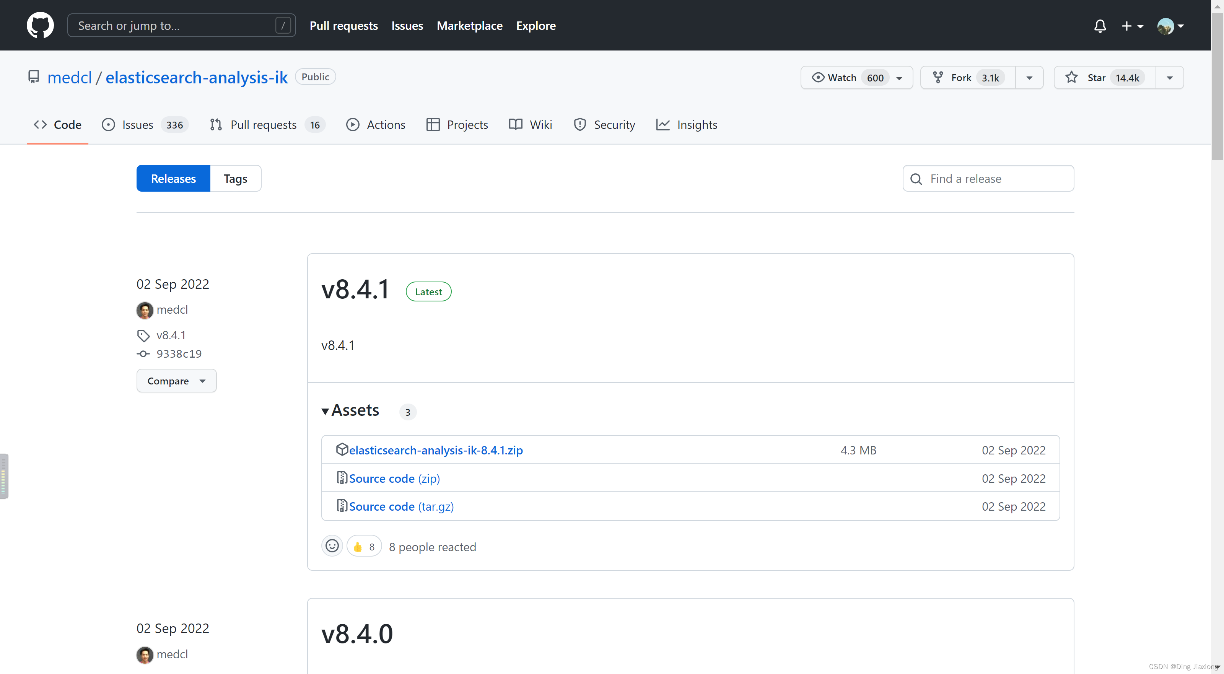The width and height of the screenshot is (1224, 674).
Task: Switch to the repository Issues tab
Action: (145, 125)
